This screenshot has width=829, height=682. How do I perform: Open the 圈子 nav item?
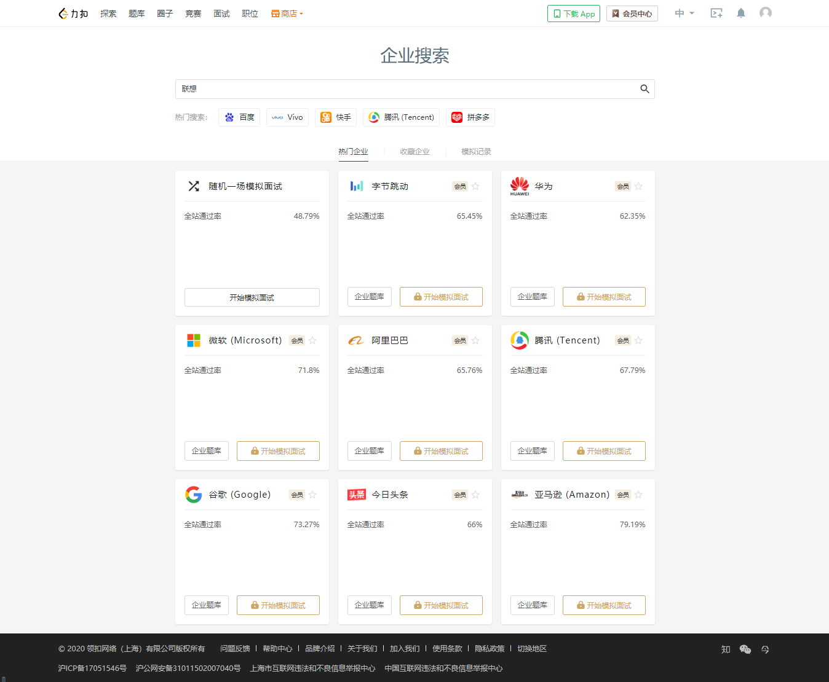pyautogui.click(x=165, y=14)
